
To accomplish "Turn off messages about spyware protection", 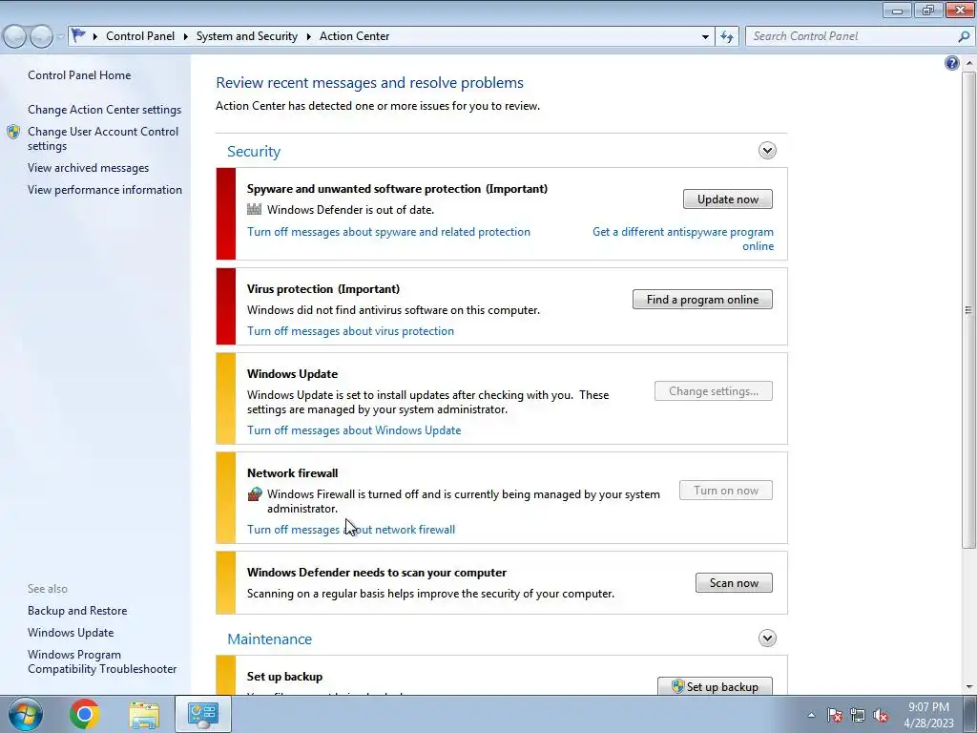I will point(389,231).
